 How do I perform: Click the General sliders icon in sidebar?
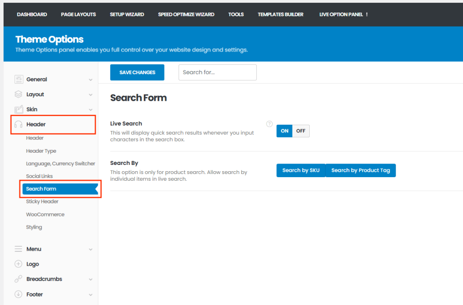19,80
